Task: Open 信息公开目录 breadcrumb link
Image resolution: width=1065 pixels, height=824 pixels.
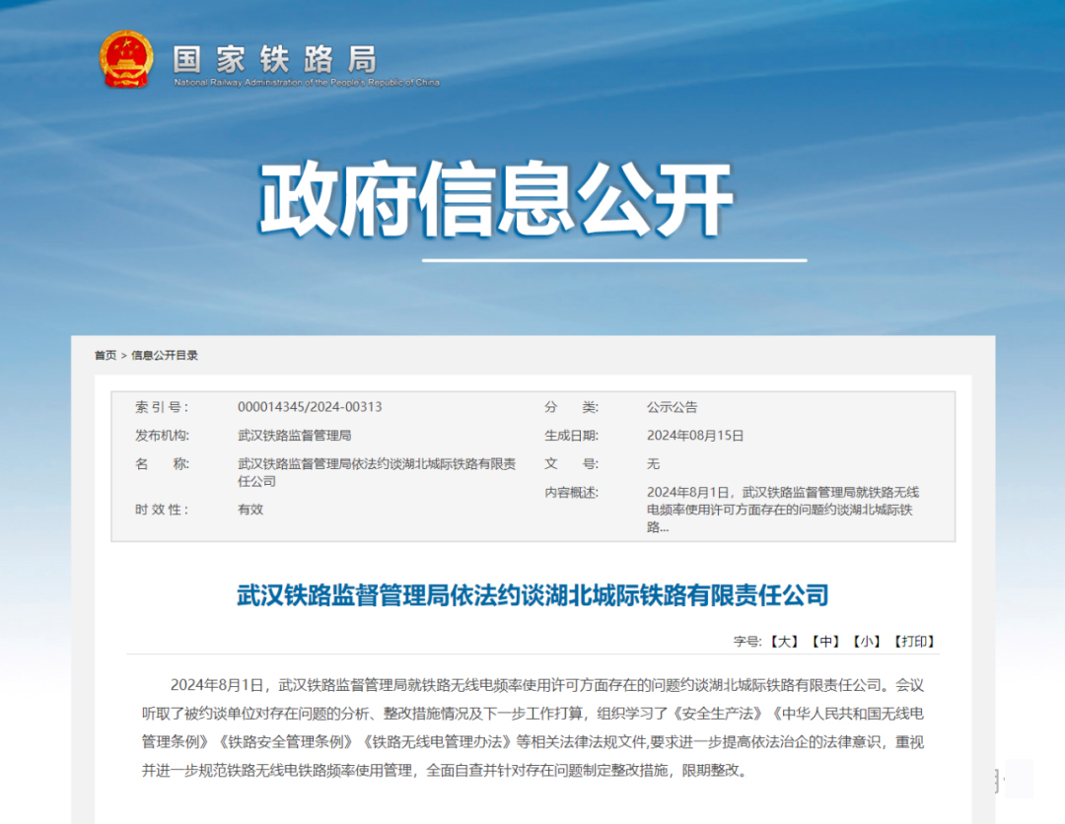Action: pos(165,355)
